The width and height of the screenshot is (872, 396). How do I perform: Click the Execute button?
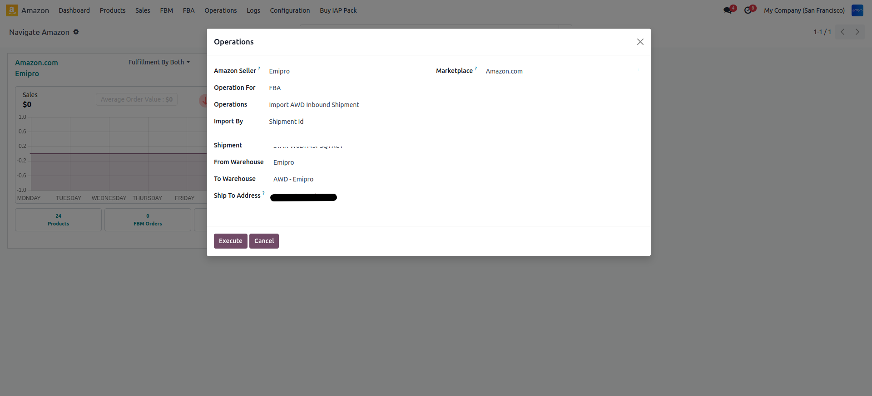pyautogui.click(x=230, y=241)
